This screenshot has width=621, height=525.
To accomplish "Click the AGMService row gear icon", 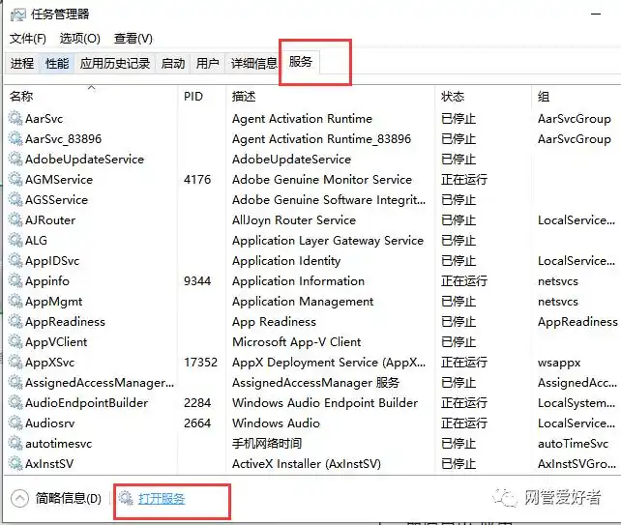I will click(x=15, y=180).
